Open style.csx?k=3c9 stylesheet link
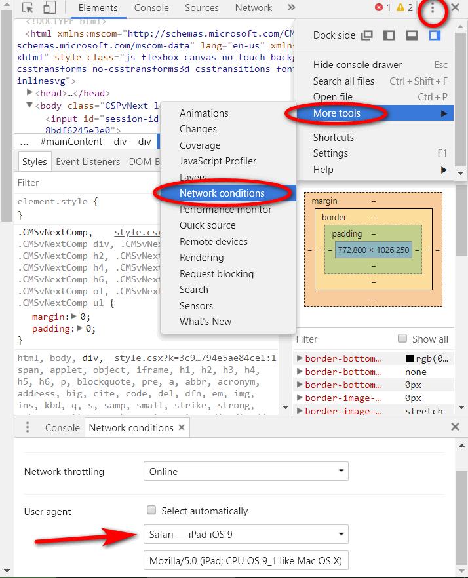 (195, 358)
